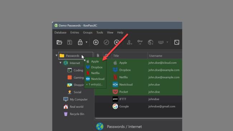The width and height of the screenshot is (233, 131).
Task: Click the Google entry logo icon
Action: [115, 106]
